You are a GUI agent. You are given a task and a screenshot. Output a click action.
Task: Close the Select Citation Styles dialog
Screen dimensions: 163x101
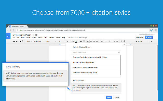(x=124, y=45)
